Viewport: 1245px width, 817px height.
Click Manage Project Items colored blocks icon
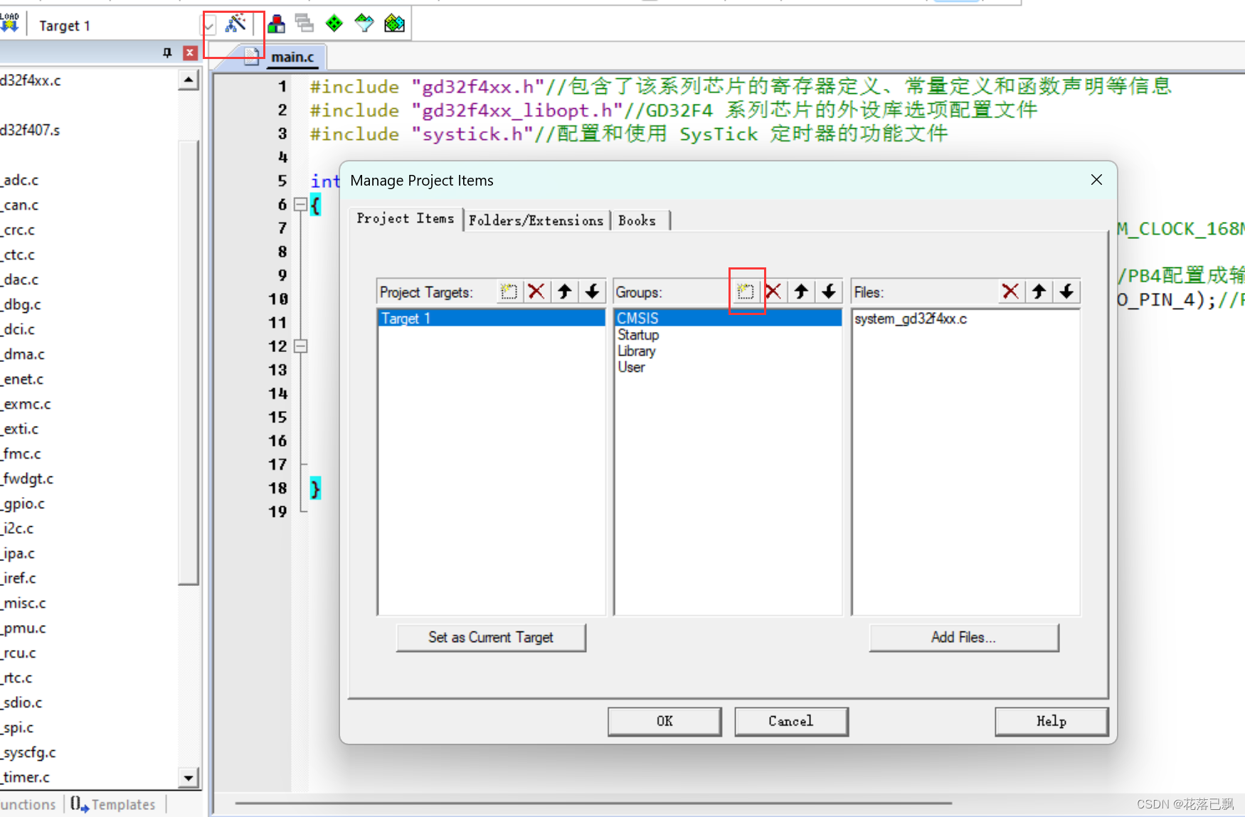[277, 24]
